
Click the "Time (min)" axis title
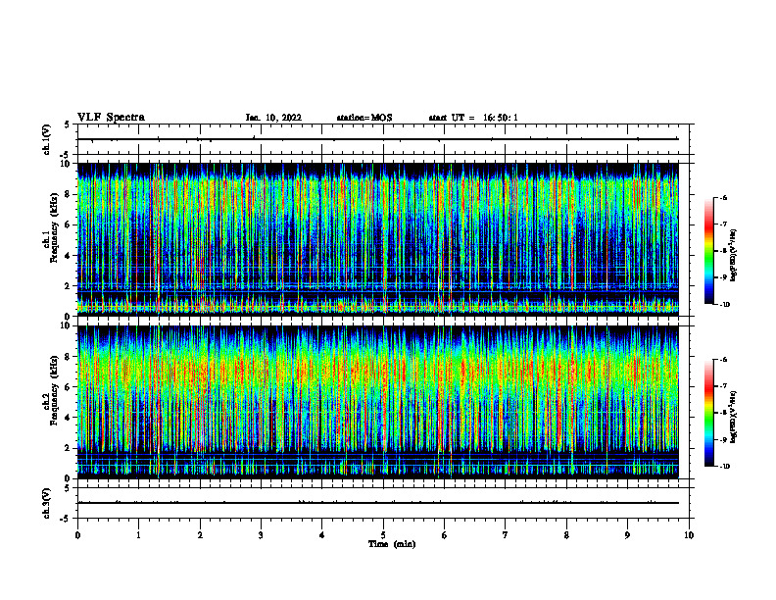coord(392,544)
